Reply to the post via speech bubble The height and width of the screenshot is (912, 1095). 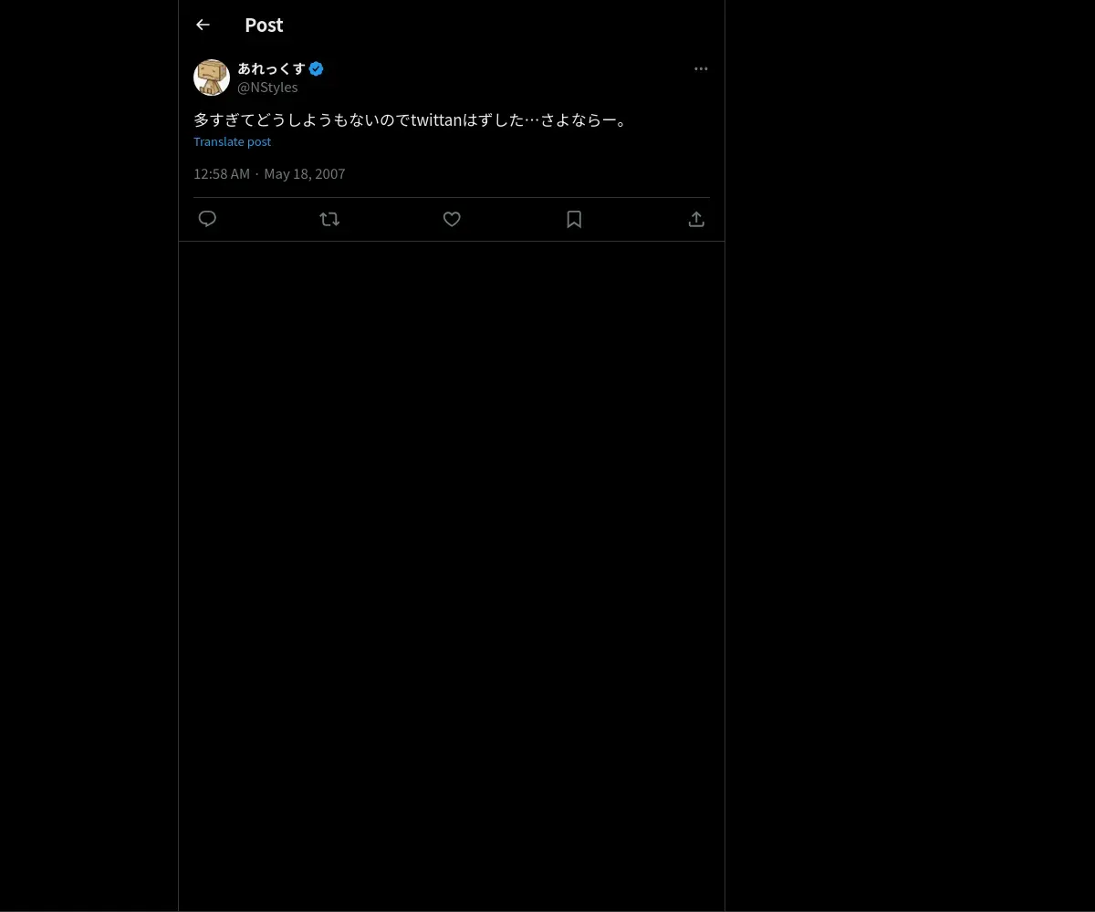(x=207, y=219)
